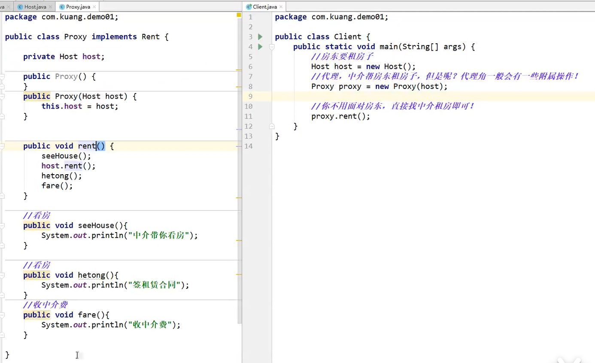Close the partially hidden leftmost tab
This screenshot has height=363, width=595.
[x=9, y=7]
